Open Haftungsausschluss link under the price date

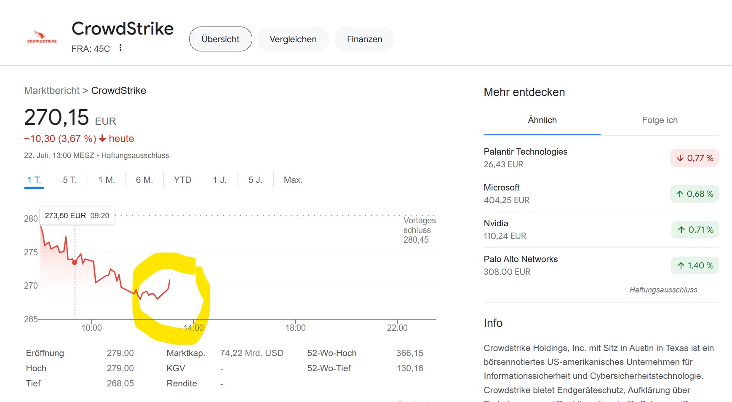tap(135, 155)
